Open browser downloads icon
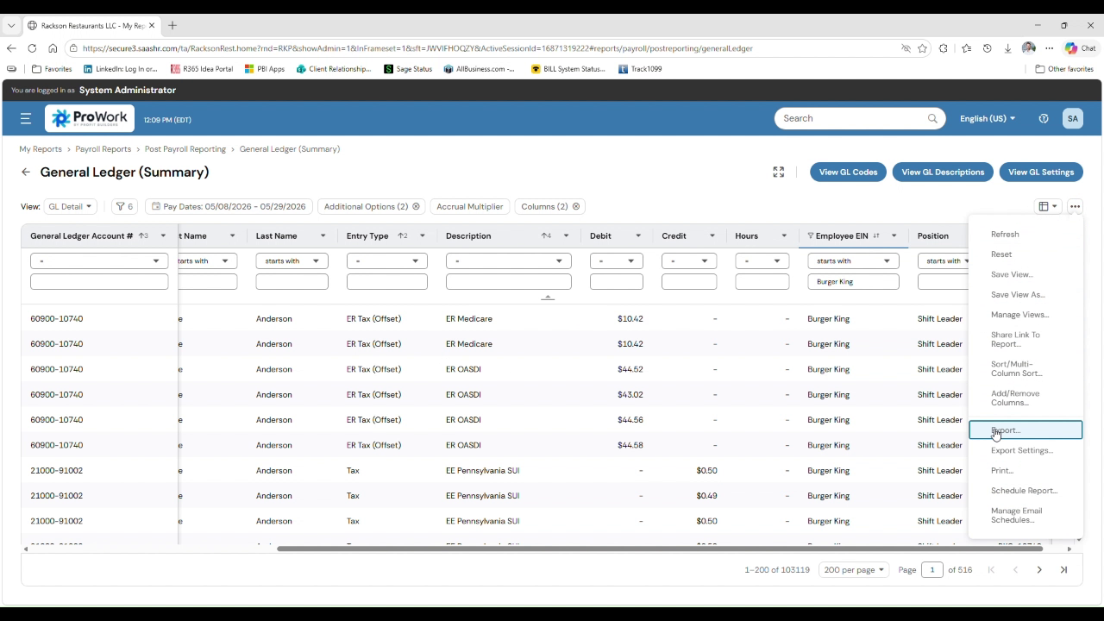The image size is (1104, 621). click(x=1007, y=48)
